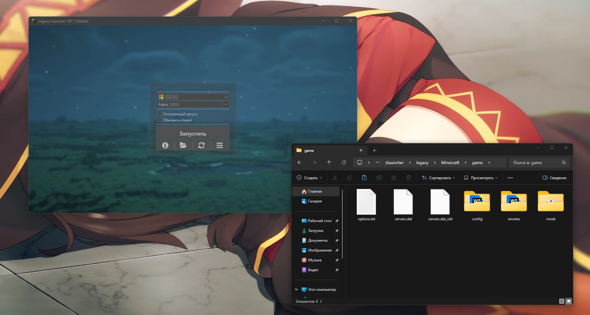Select .tlauncher in the breadcrumb path
This screenshot has width=590, height=315.
tap(394, 163)
